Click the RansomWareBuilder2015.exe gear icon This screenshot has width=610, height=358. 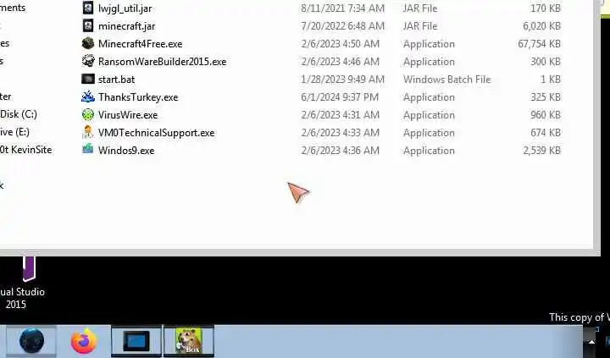tap(88, 61)
